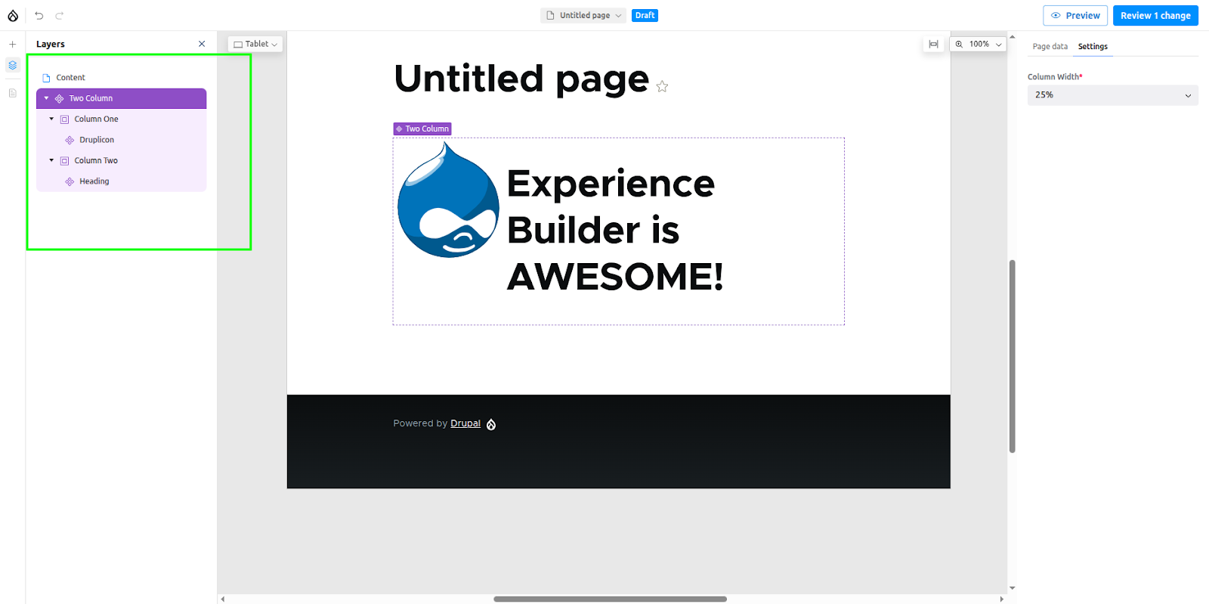Select the Content layer row
This screenshot has width=1209, height=604.
click(122, 77)
